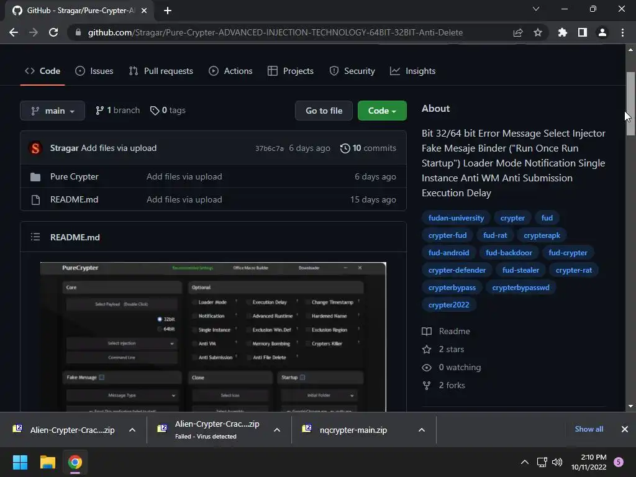Screen dimensions: 636x477
Task: View the 10 commits history
Action: coord(368,148)
